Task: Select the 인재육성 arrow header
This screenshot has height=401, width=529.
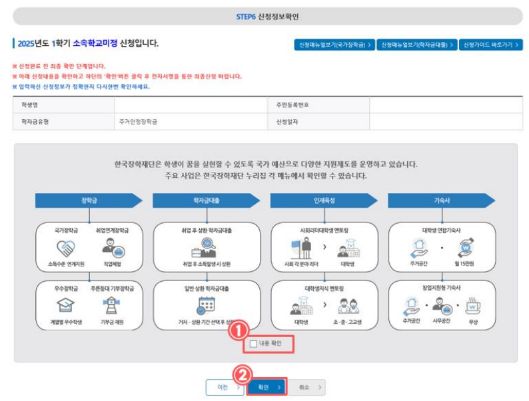Action: coord(324,200)
